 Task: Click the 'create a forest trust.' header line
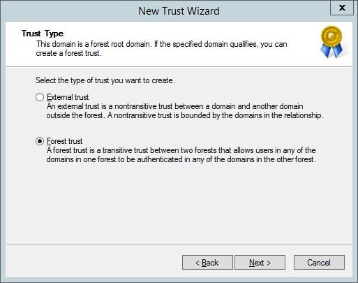click(69, 53)
